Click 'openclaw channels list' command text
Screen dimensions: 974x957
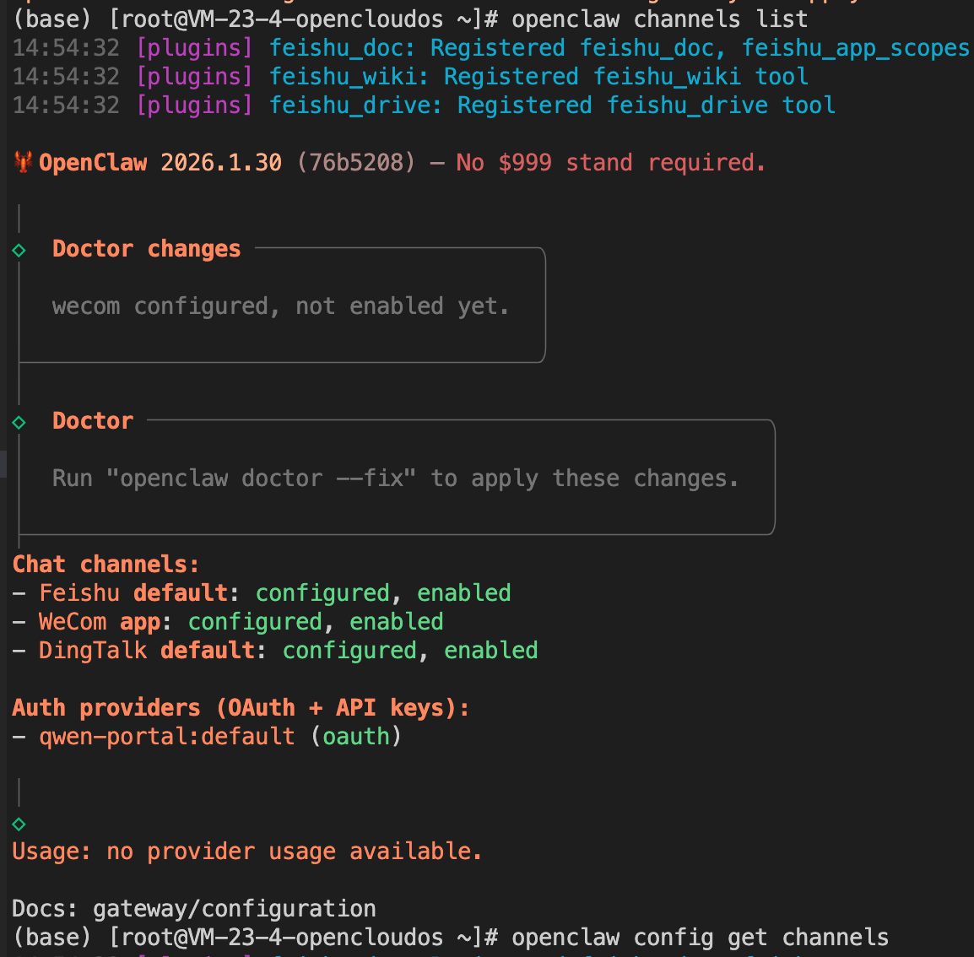pos(659,19)
